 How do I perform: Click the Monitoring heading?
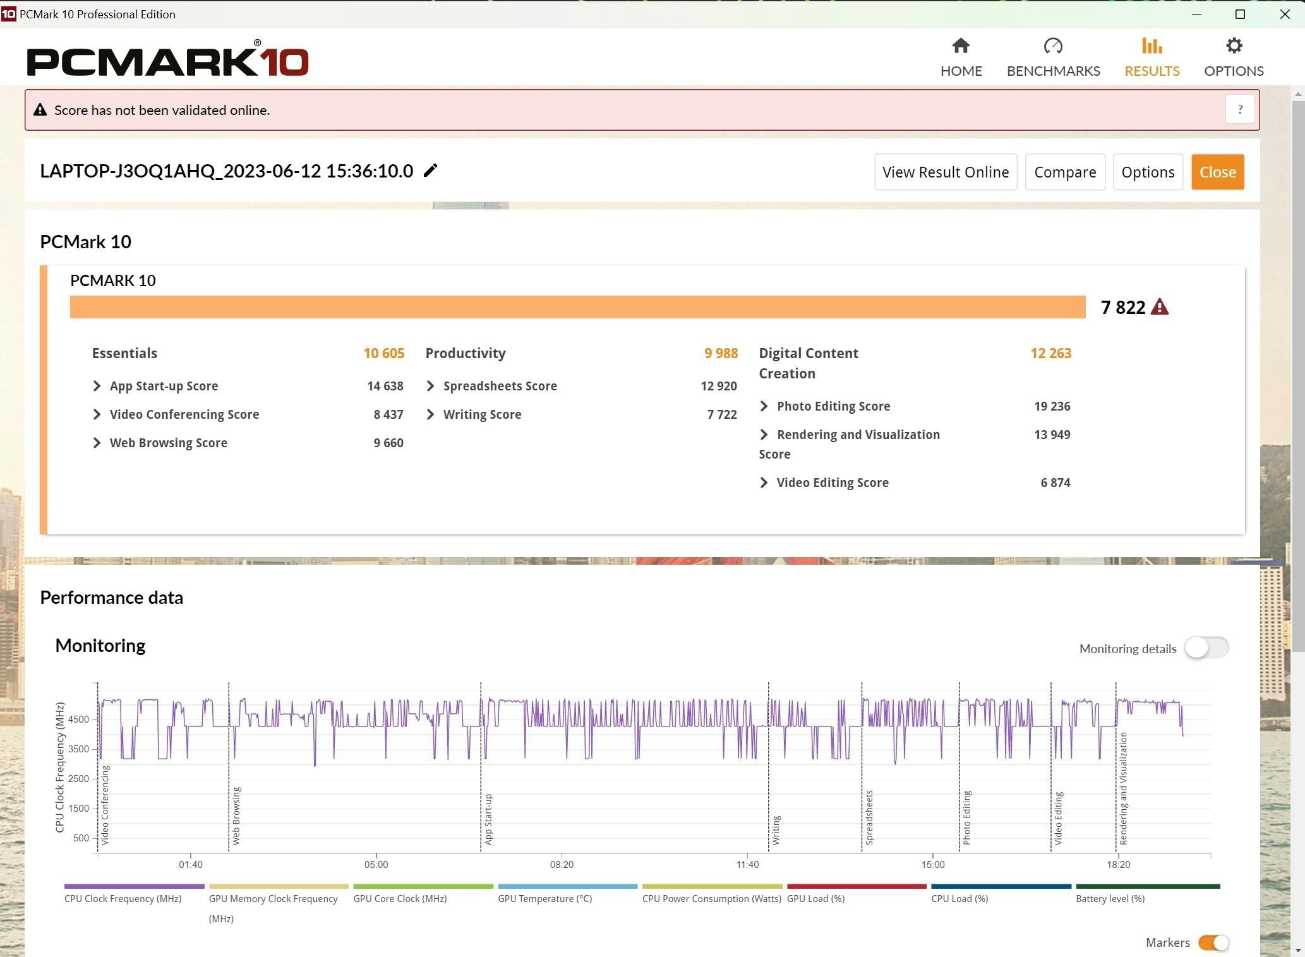(x=100, y=646)
